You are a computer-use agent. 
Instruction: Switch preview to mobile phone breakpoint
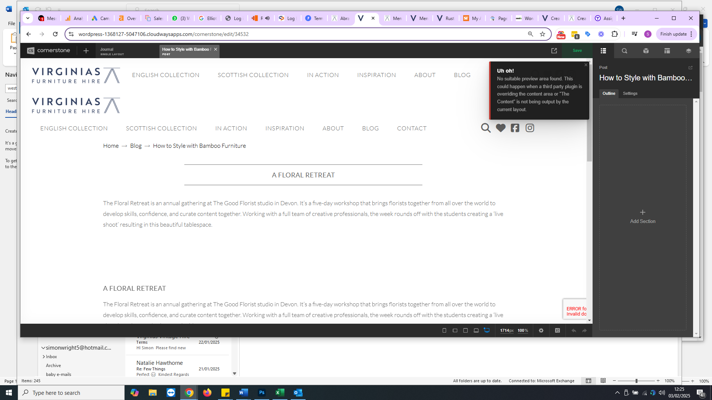click(x=444, y=330)
